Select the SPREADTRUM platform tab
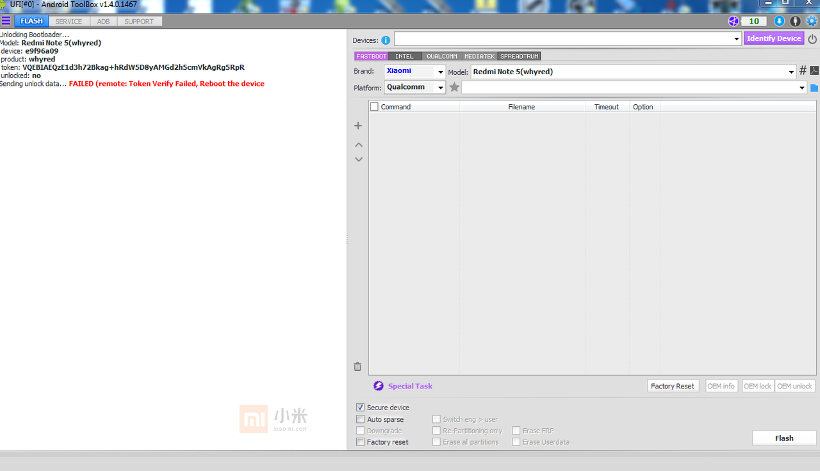Viewport: 820px width, 471px height. click(x=520, y=56)
